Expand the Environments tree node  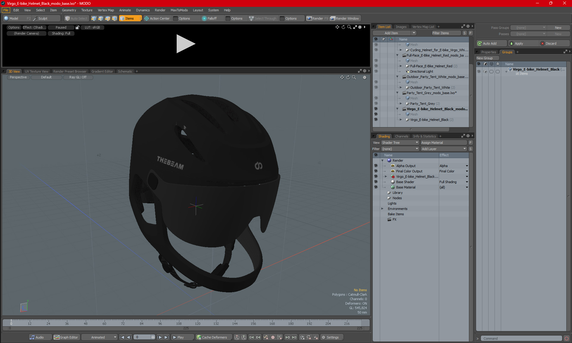click(x=383, y=209)
